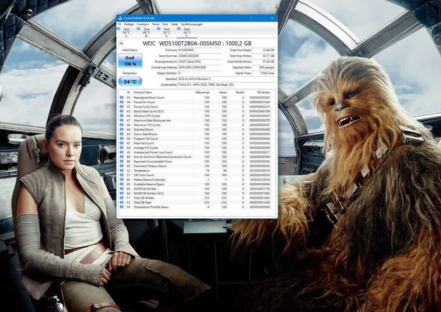Click status orb for Temperature Throttle Status

pos(121,207)
